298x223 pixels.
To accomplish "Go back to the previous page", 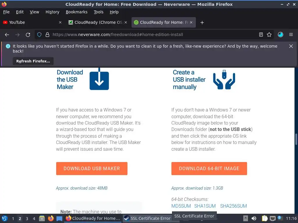I will [7, 35].
